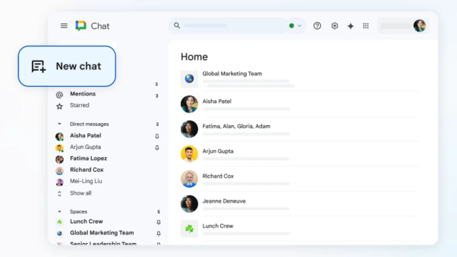Open the green status indicator dropdown
The width and height of the screenshot is (457, 257).
(296, 26)
